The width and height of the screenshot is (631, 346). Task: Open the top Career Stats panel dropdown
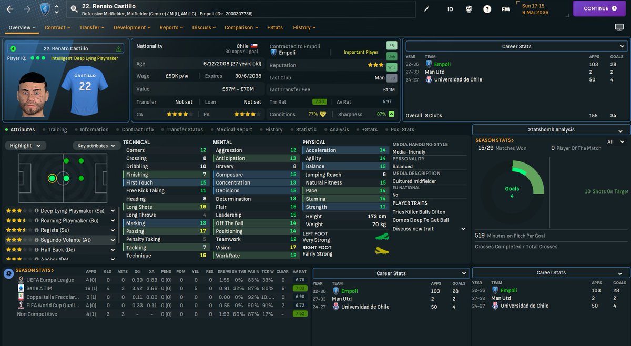tap(516, 46)
